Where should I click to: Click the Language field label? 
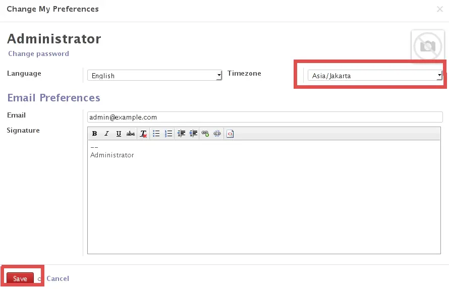tap(24, 74)
